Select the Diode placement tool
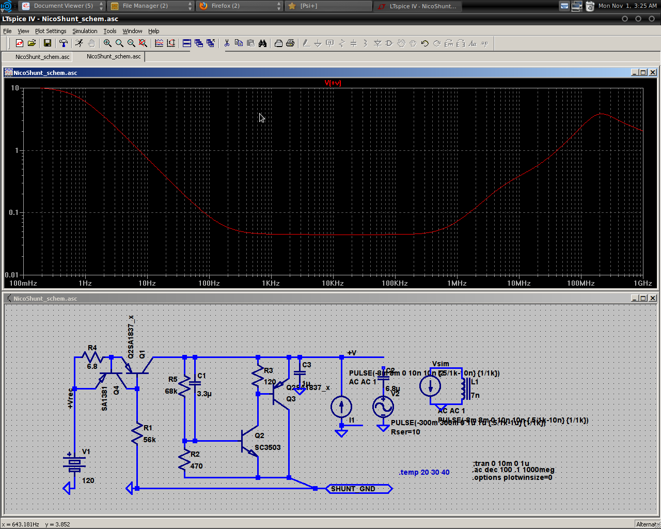This screenshot has height=529, width=661. pyautogui.click(x=377, y=43)
